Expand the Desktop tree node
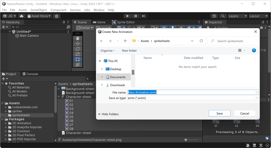Image resolution: width=271 pixels, height=148 pixels. pos(102,69)
